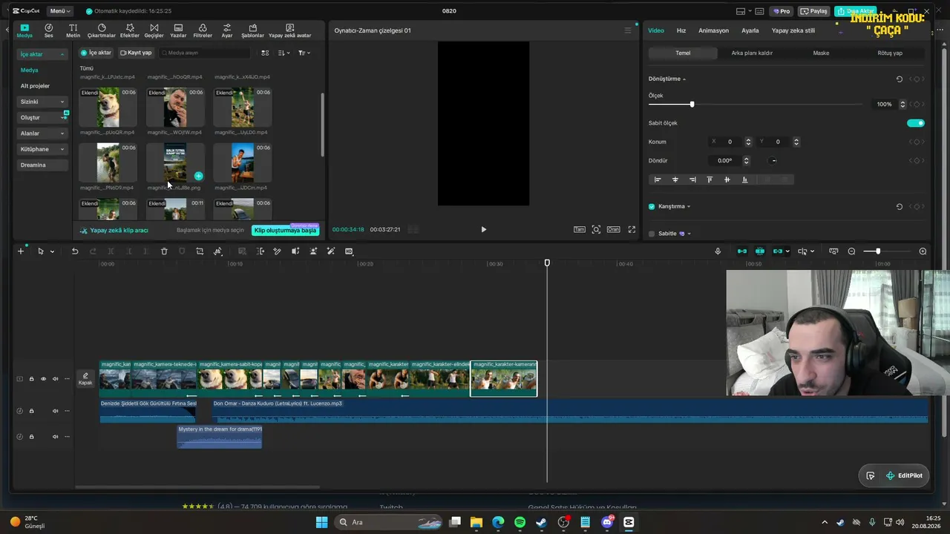
Task: Open the Çıkartmalar stickers panel
Action: point(102,30)
